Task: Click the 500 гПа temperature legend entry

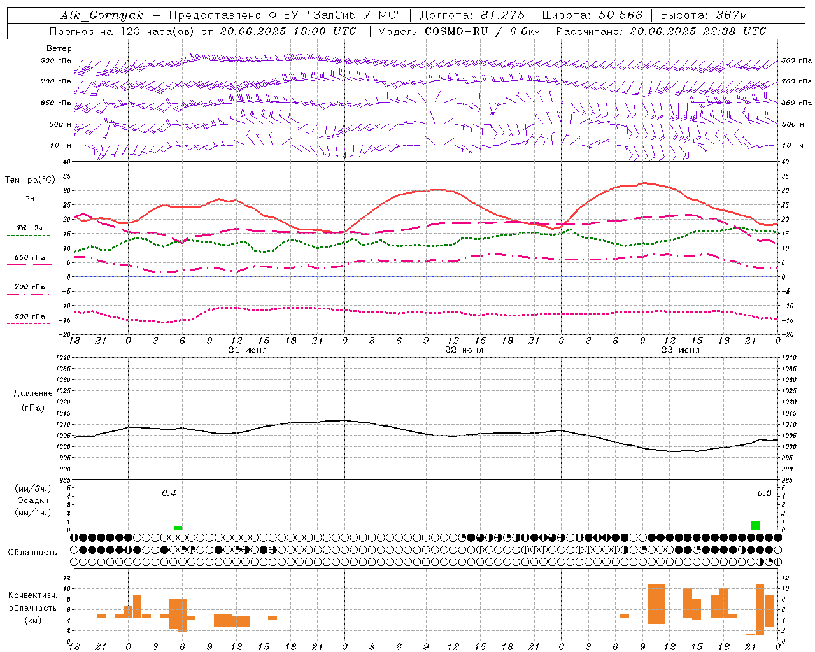Action: click(29, 316)
